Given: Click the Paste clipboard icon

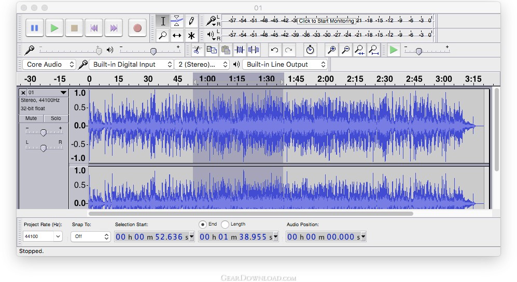Looking at the screenshot, I should [226, 50].
